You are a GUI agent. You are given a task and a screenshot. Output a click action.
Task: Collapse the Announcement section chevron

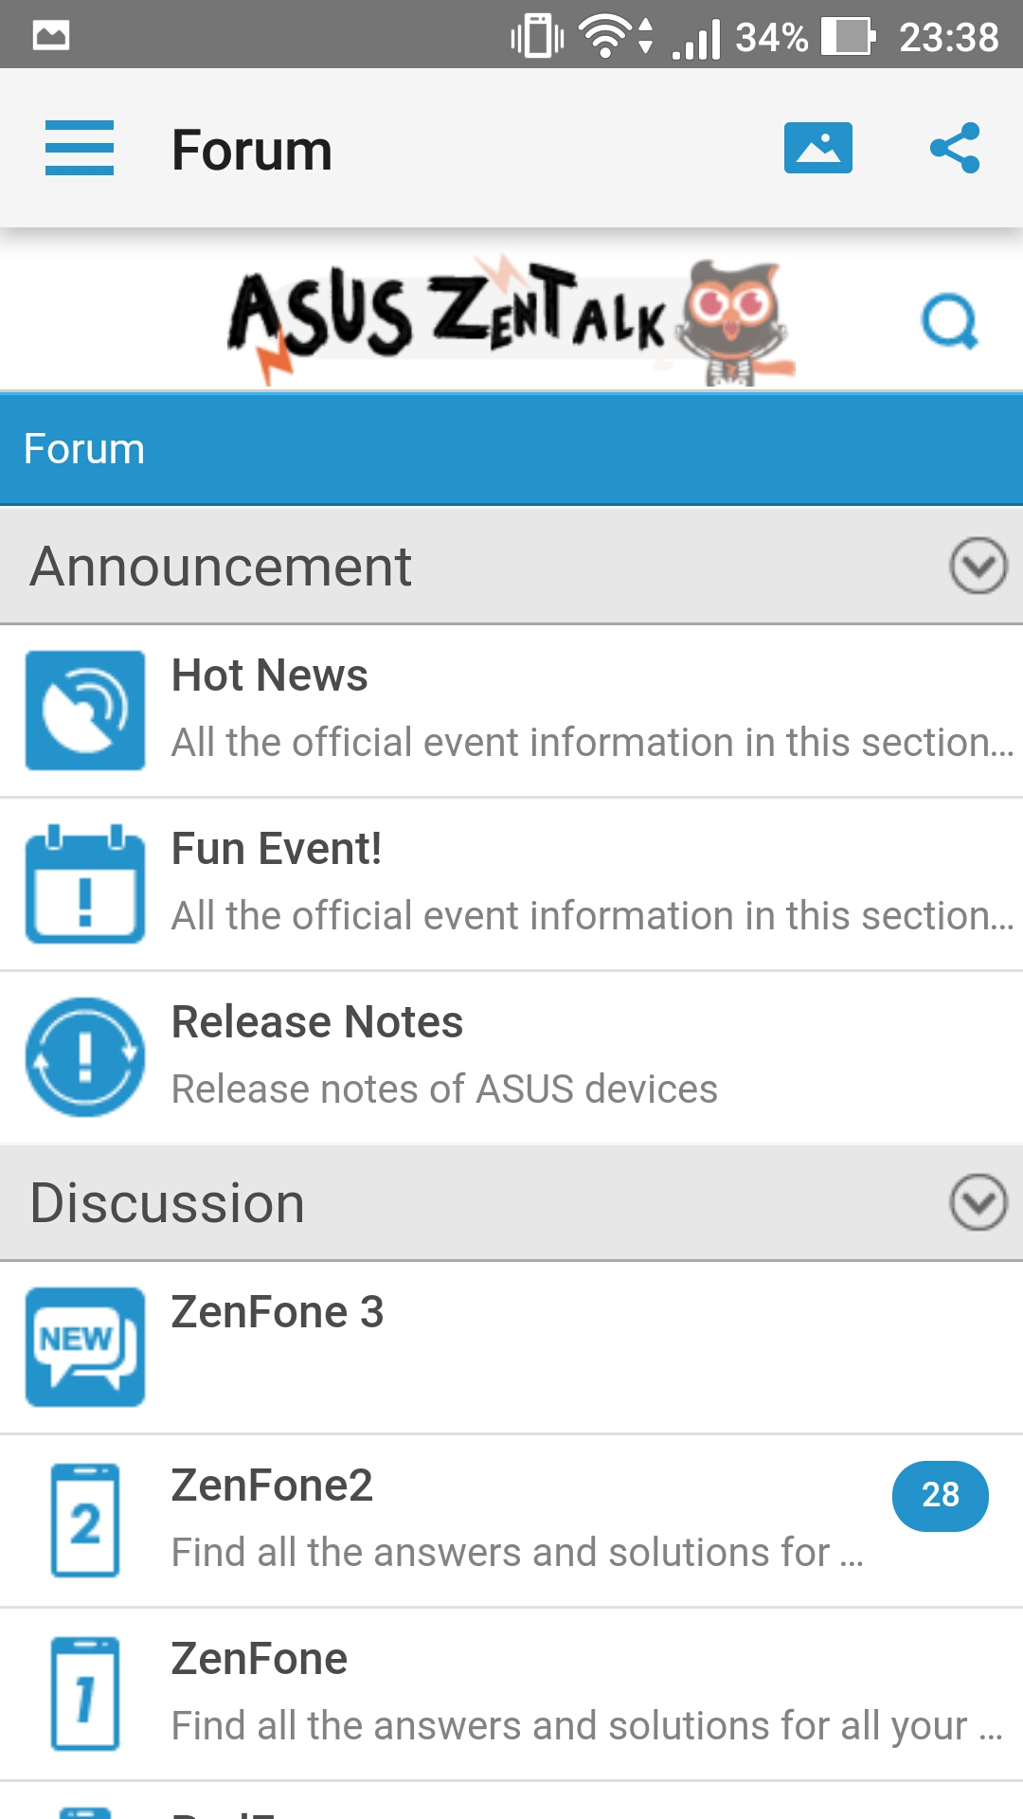point(978,566)
